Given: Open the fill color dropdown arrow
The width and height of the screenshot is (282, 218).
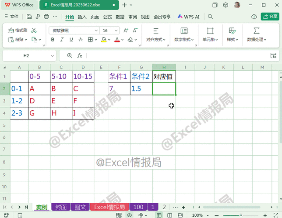Looking at the screenshot, I should (109, 40).
